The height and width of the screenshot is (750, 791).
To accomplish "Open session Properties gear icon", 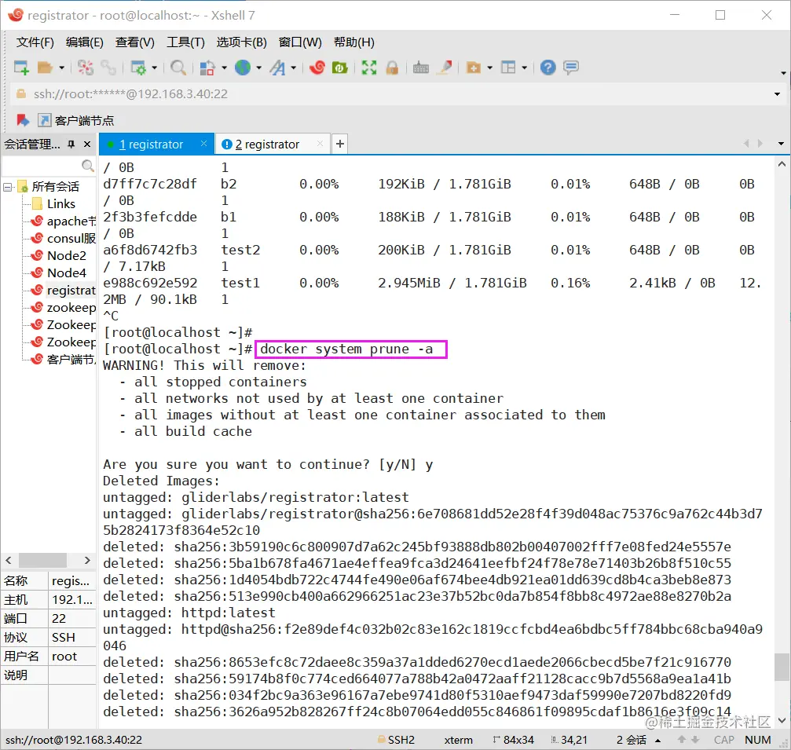I will [138, 67].
